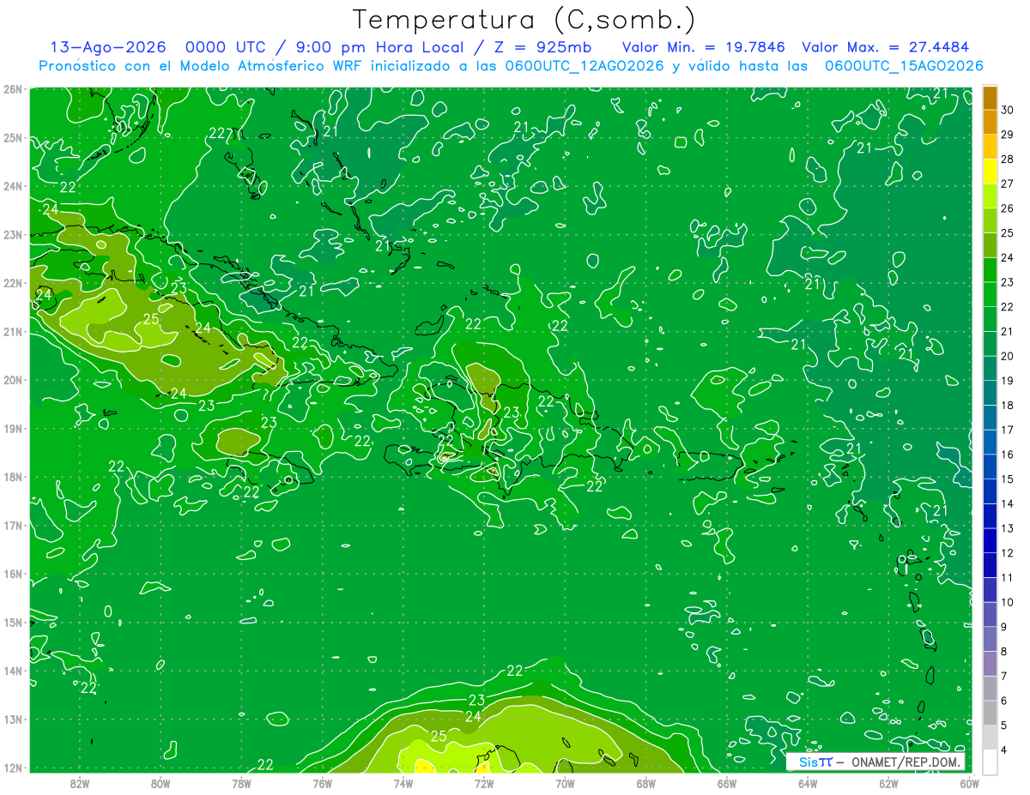Click the "0600UTC_15AGO2026" valid-until time

coord(904,66)
